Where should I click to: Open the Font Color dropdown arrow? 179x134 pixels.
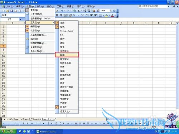point(115,15)
